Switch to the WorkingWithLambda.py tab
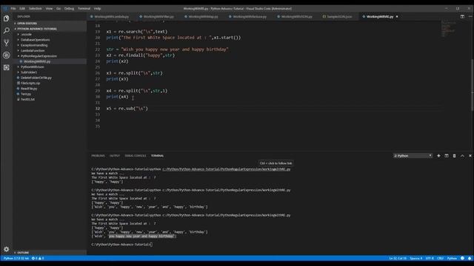The image size is (474, 266). 112,16
